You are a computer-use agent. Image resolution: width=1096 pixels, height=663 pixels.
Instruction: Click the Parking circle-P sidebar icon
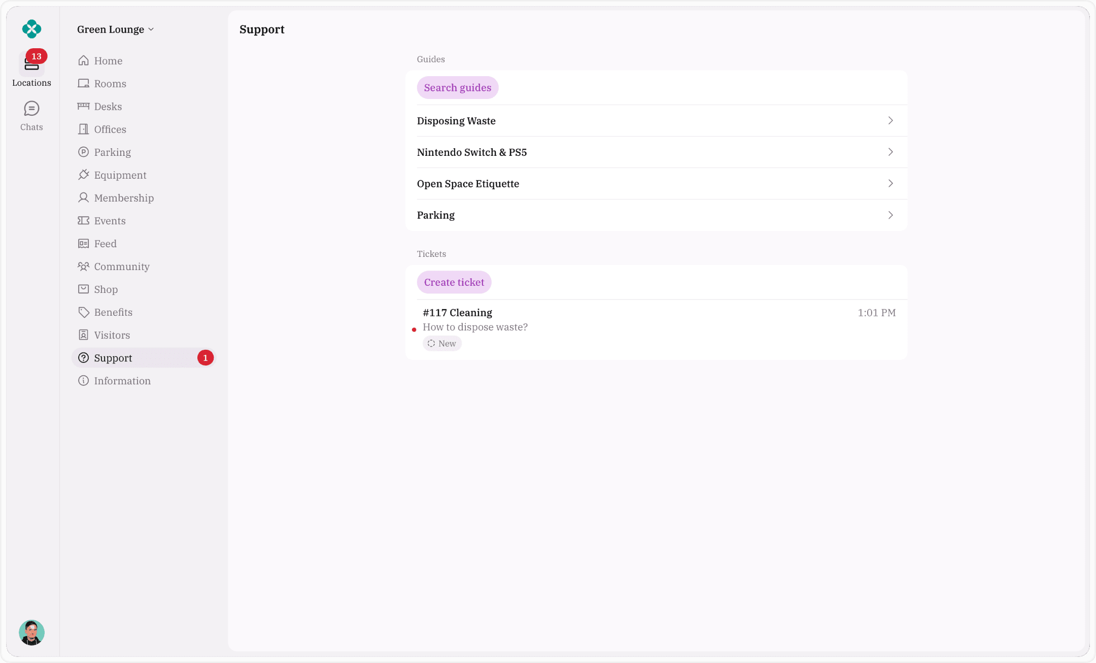point(83,152)
